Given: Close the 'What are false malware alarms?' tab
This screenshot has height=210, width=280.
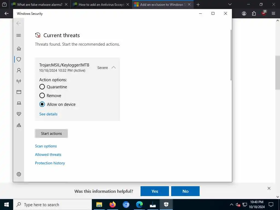Looking at the screenshot, I should pyautogui.click(x=66, y=4).
